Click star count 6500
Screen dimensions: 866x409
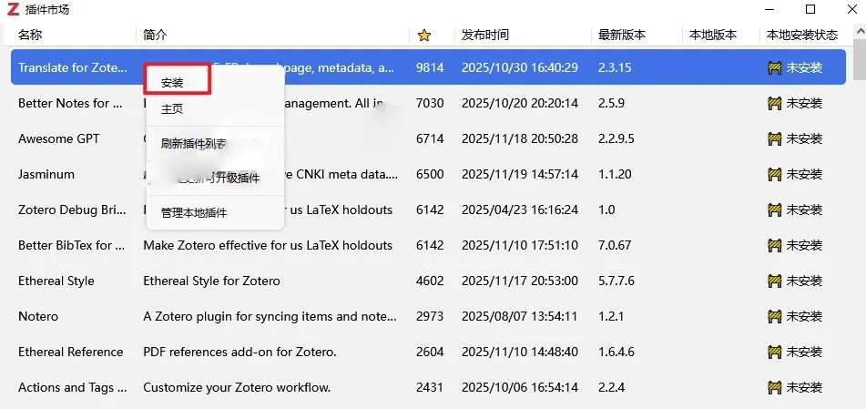click(430, 174)
